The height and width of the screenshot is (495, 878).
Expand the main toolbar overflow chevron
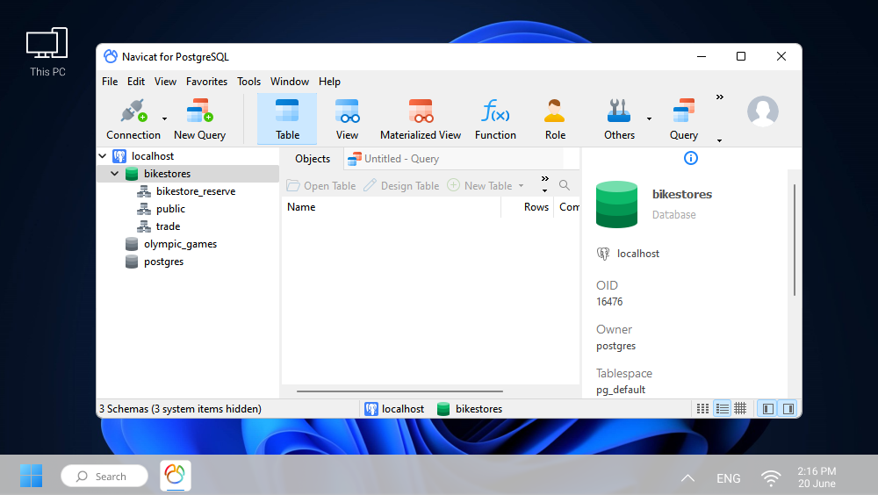720,97
